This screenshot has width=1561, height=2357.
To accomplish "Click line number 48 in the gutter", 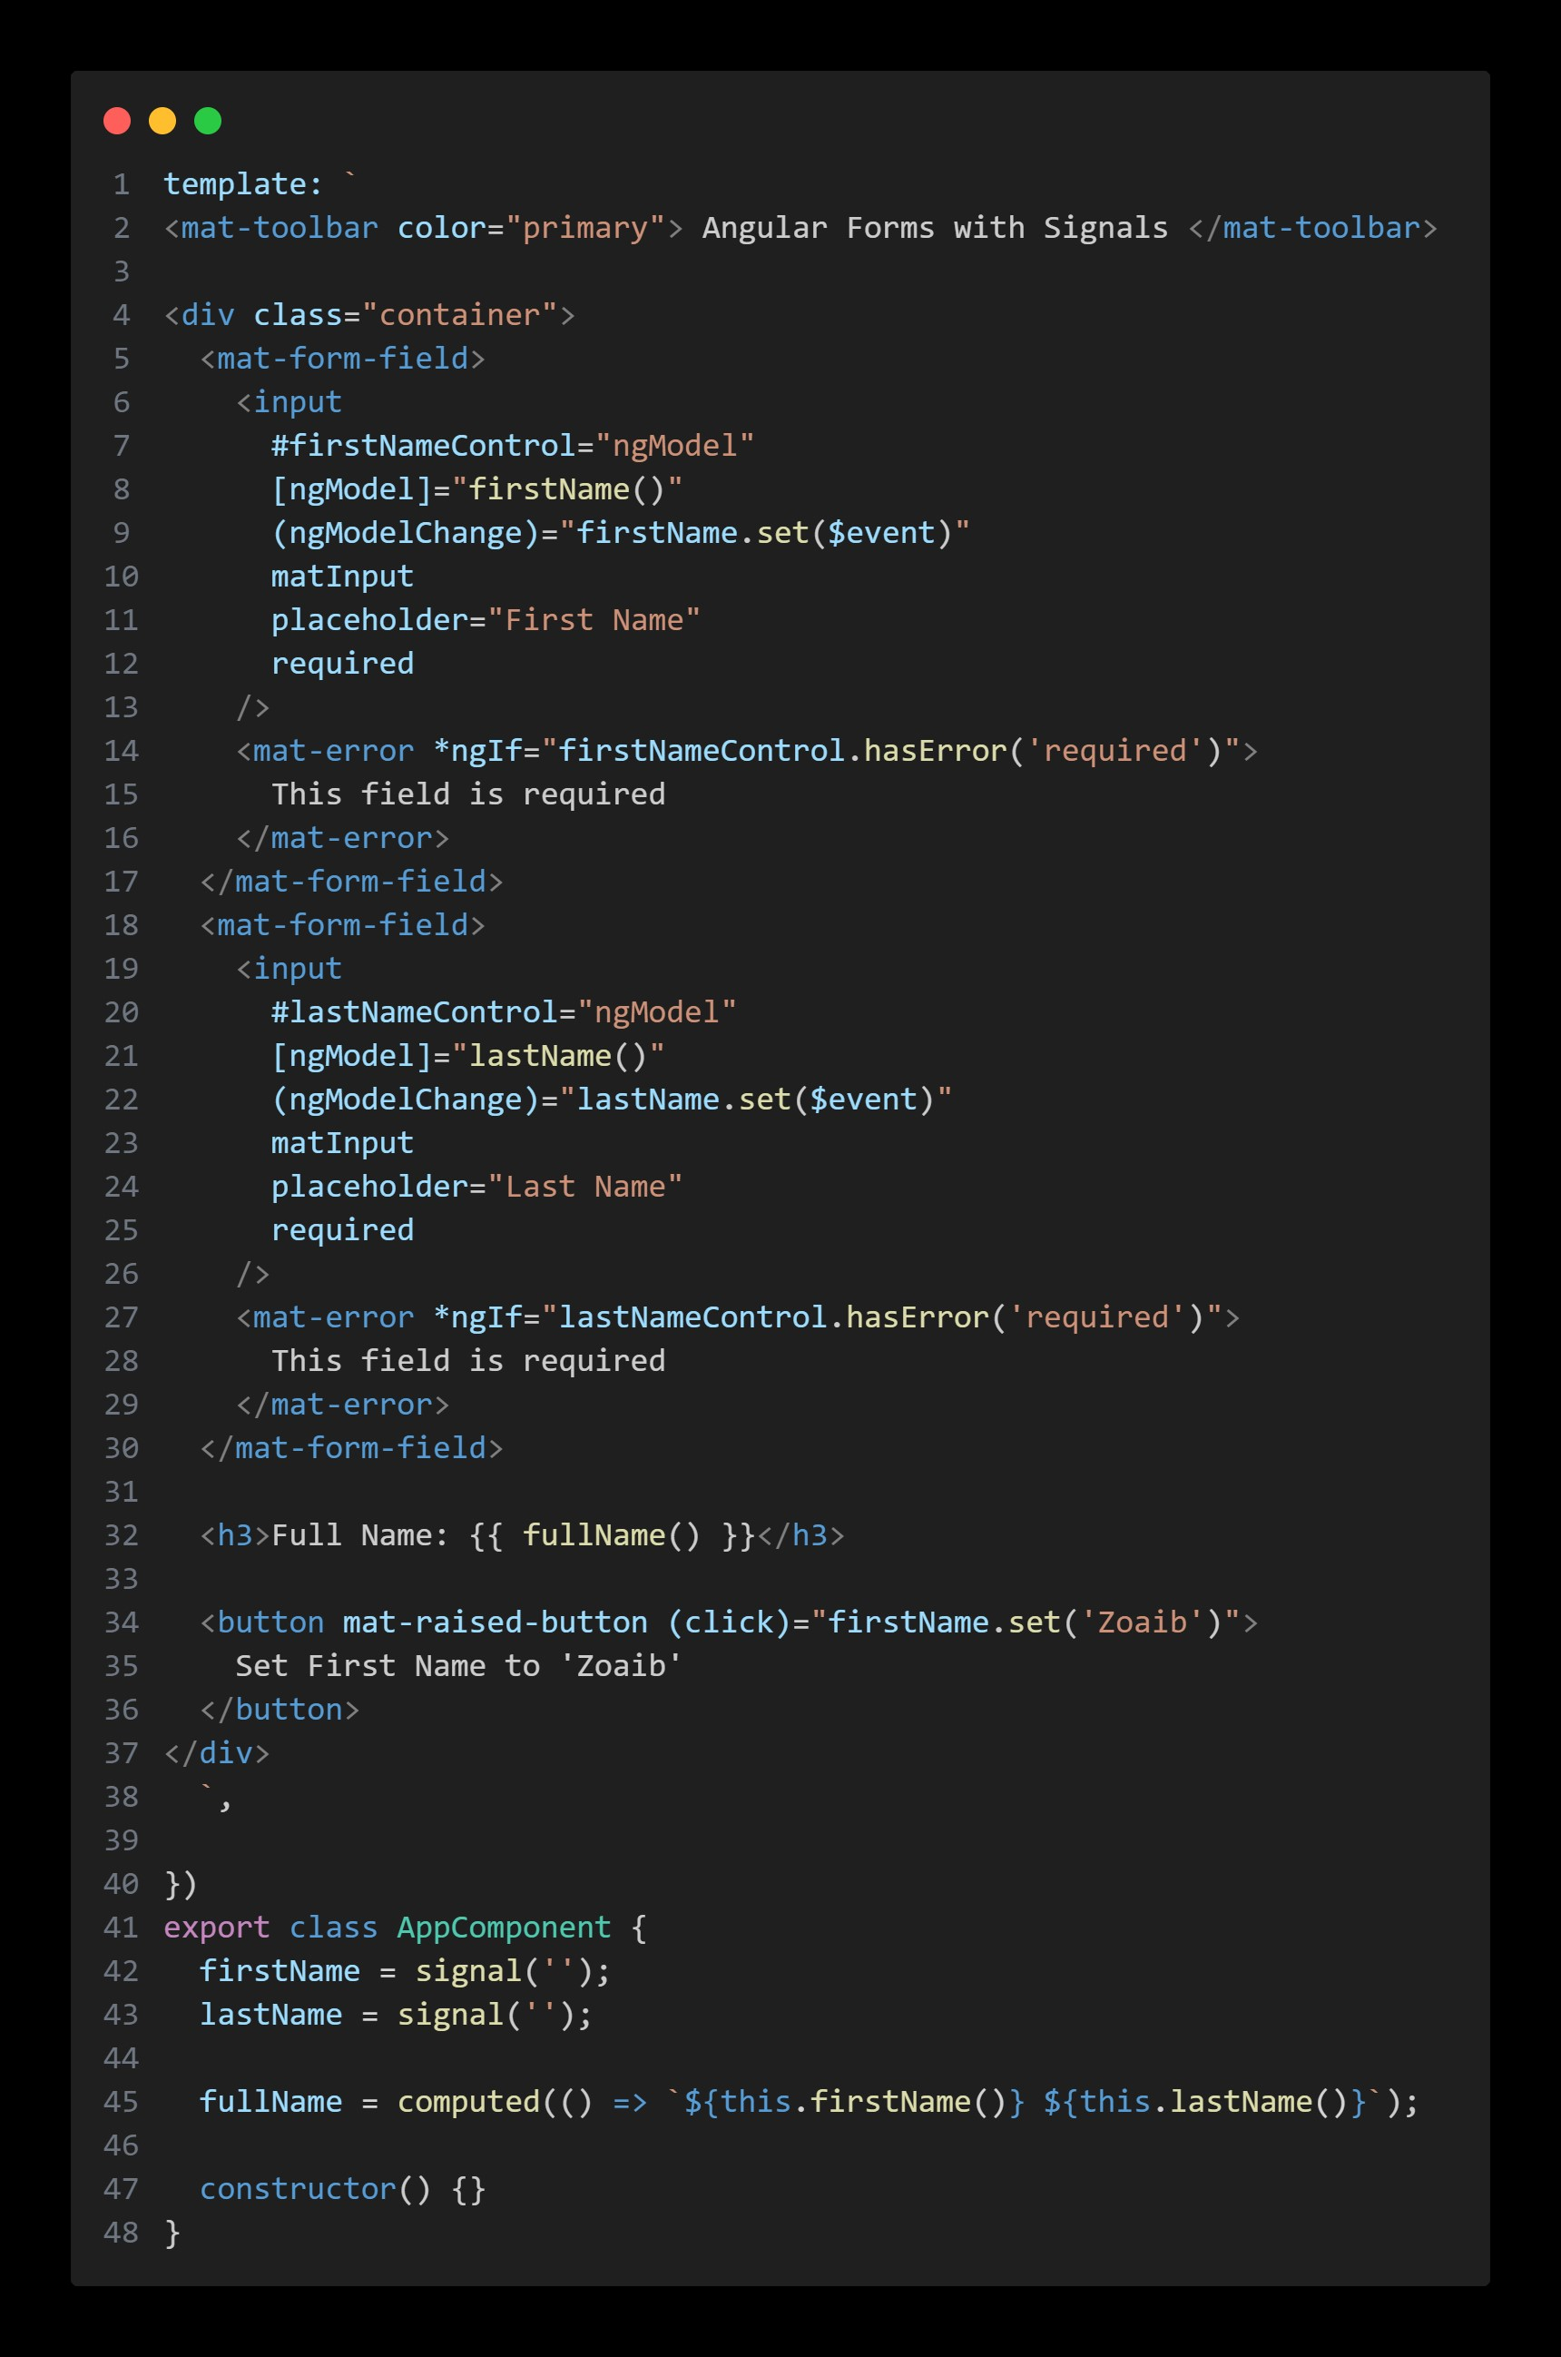I will [122, 2233].
